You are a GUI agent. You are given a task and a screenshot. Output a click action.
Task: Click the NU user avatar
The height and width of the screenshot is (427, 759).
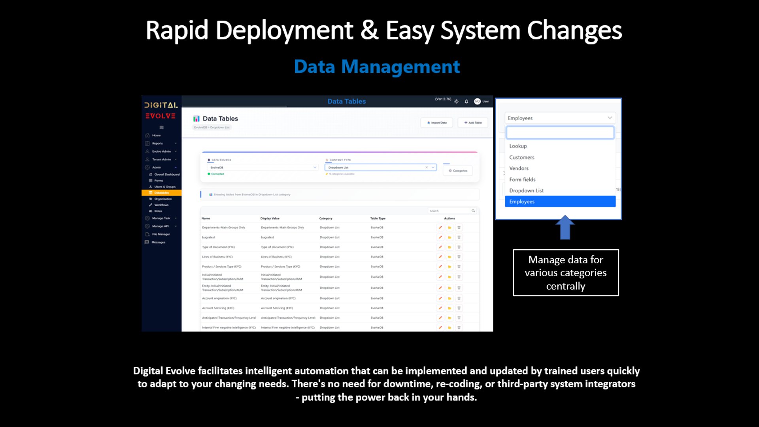pos(477,102)
